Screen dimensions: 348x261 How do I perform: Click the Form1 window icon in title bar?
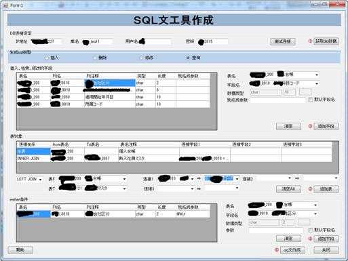(x=6, y=5)
